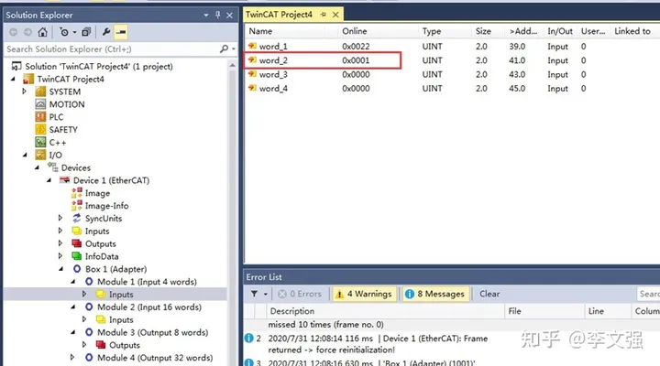Image resolution: width=660 pixels, height=366 pixels.
Task: Select the Devices node icon
Action: point(52,167)
